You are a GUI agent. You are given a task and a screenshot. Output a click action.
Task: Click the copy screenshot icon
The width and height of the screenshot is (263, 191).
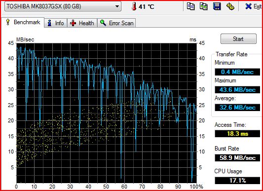click(x=204, y=6)
